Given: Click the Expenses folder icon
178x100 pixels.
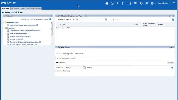Looking at the screenshot, I should pos(6,28).
